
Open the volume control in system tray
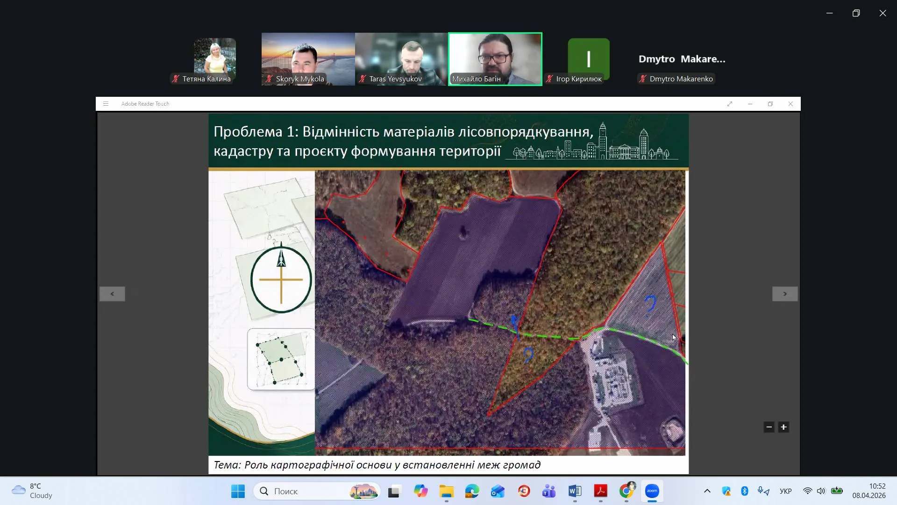[821, 491]
